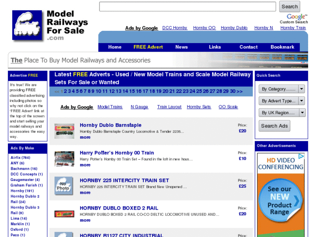Filter ads by Oxford (1)
316x237 pixels.
(20, 230)
